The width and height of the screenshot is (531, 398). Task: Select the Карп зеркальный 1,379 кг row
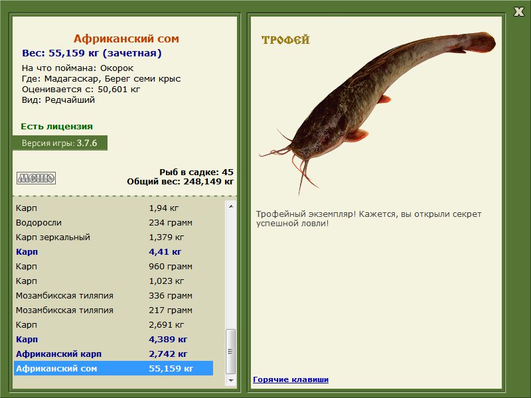(114, 237)
